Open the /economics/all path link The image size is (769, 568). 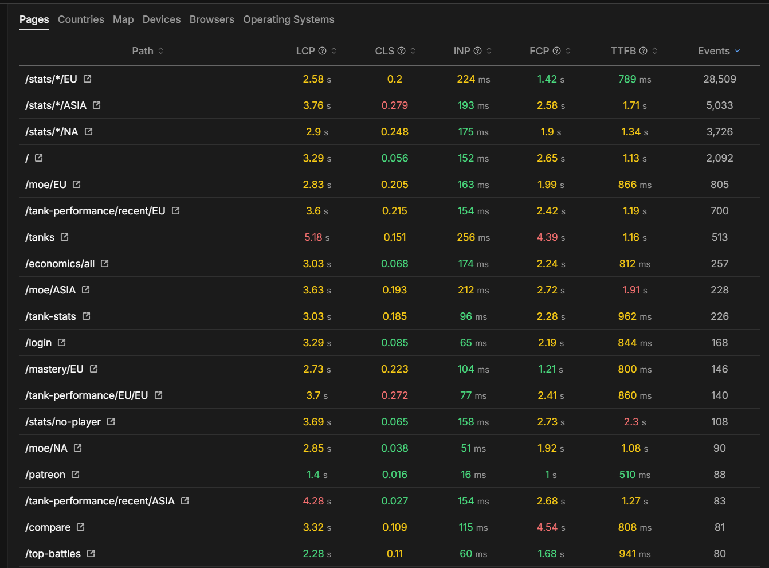pyautogui.click(x=60, y=264)
